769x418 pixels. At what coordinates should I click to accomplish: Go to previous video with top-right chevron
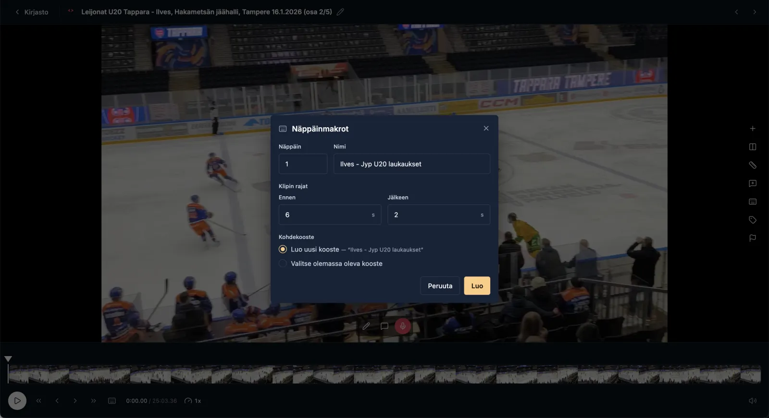coord(736,12)
